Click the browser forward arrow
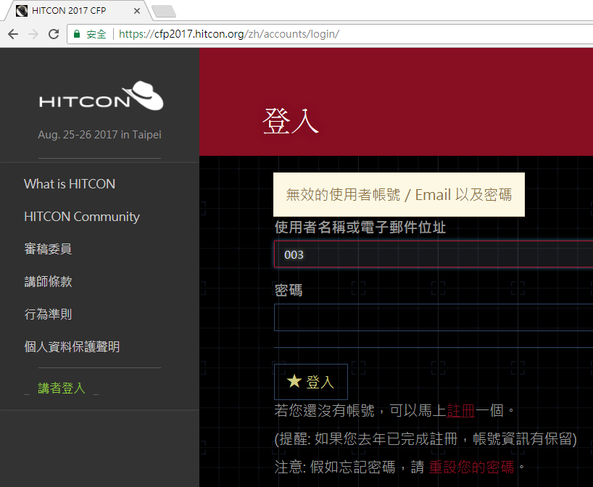 point(33,34)
